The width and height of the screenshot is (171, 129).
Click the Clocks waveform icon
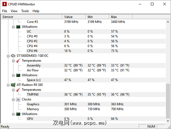point(18,99)
